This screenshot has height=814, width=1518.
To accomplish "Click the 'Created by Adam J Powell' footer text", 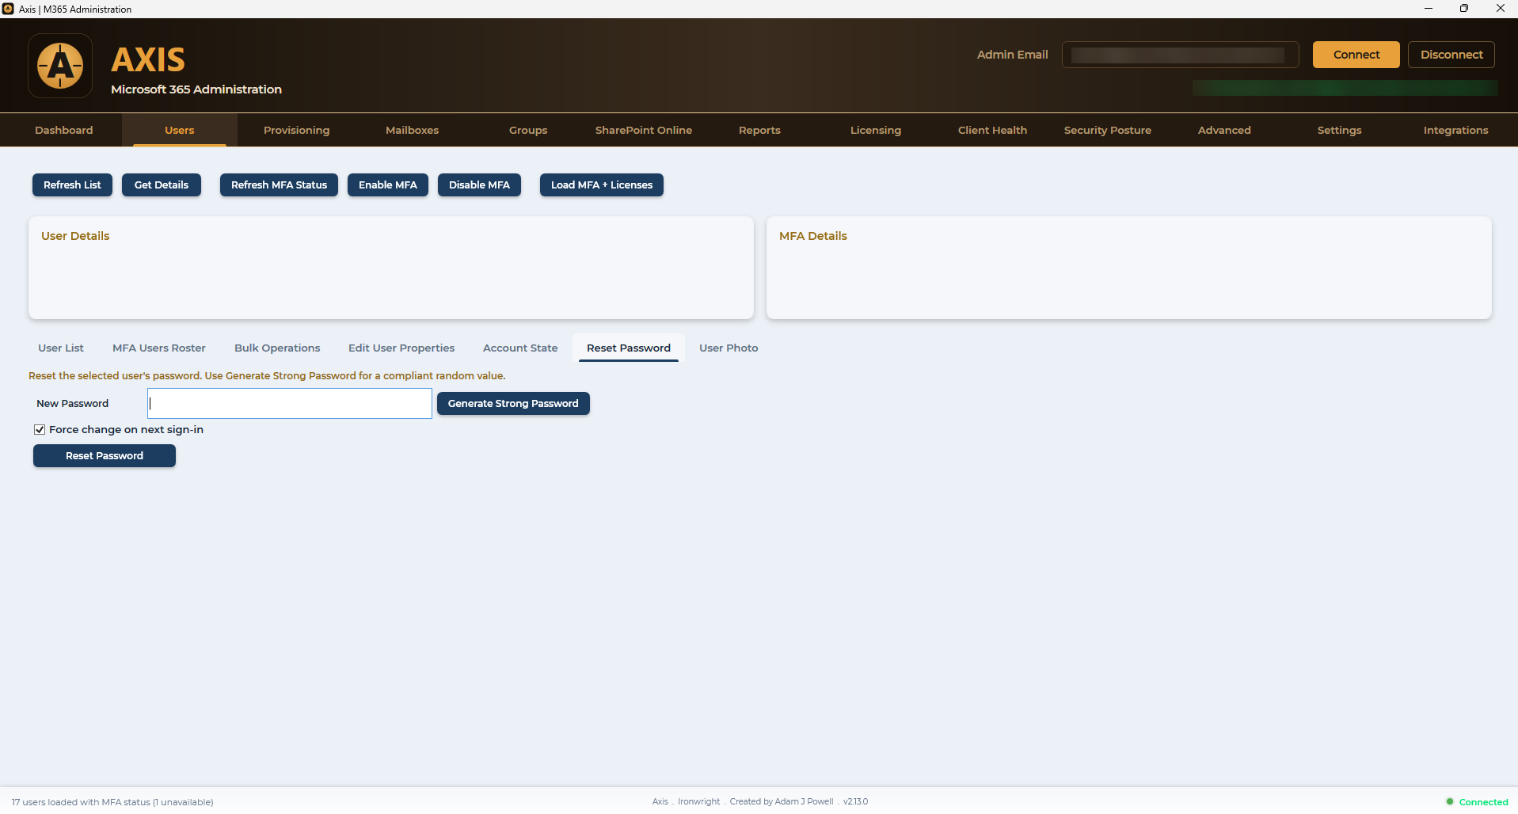I will click(x=782, y=801).
